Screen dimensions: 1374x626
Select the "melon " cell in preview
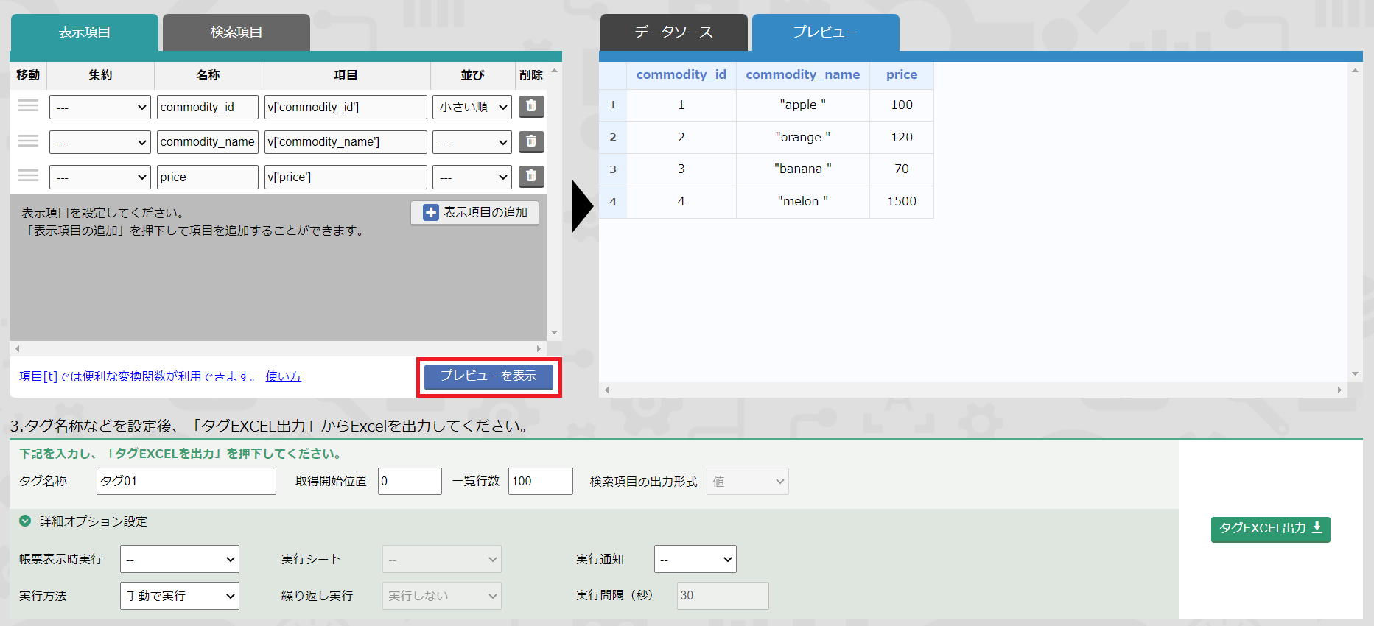[x=803, y=202]
